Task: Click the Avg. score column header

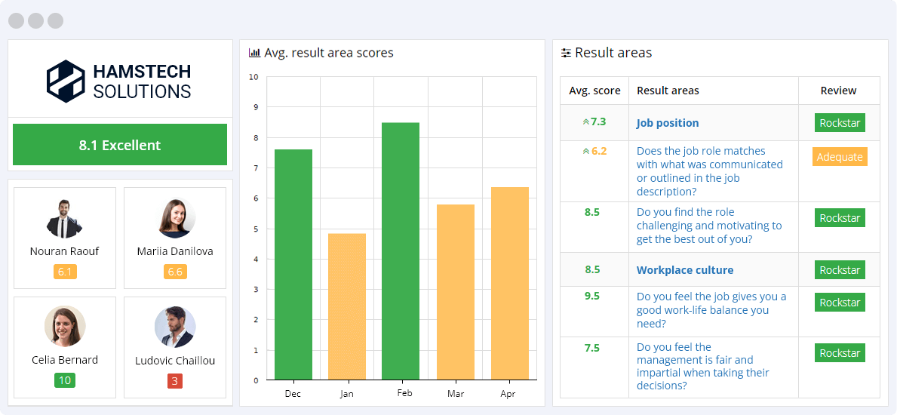Action: (594, 91)
